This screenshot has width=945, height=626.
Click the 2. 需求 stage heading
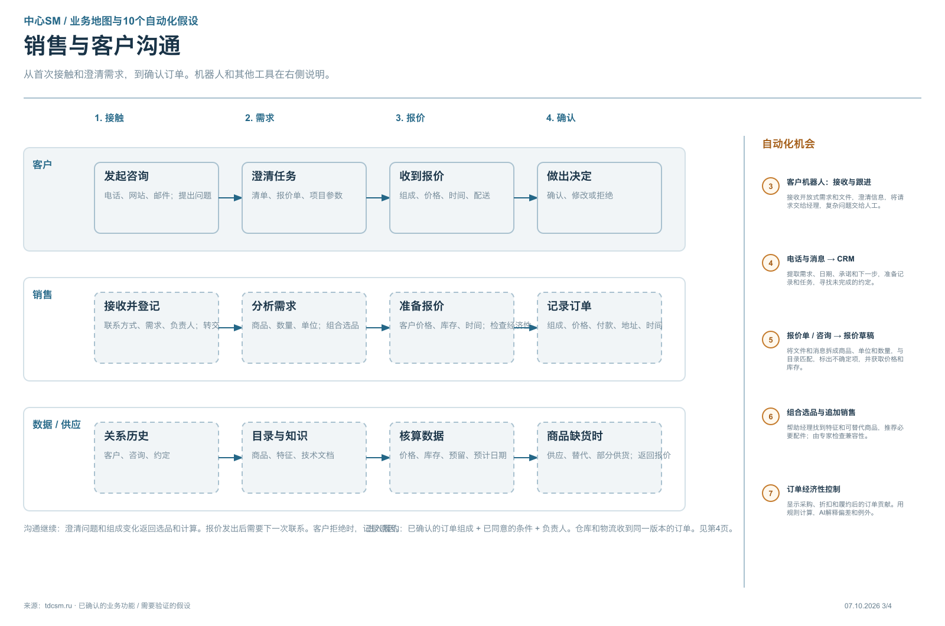[260, 118]
